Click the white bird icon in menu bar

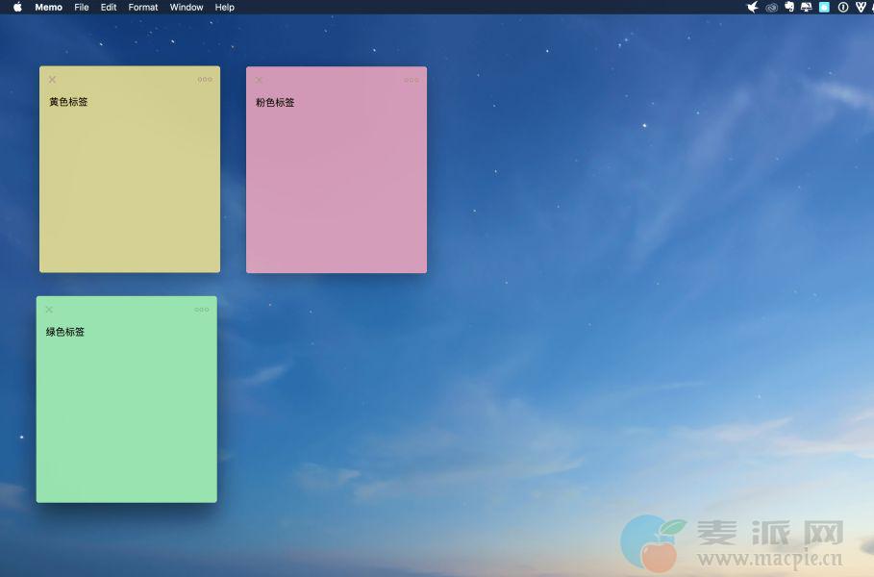[x=753, y=7]
